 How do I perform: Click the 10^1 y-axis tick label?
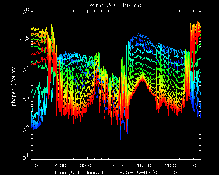(x=24, y=157)
